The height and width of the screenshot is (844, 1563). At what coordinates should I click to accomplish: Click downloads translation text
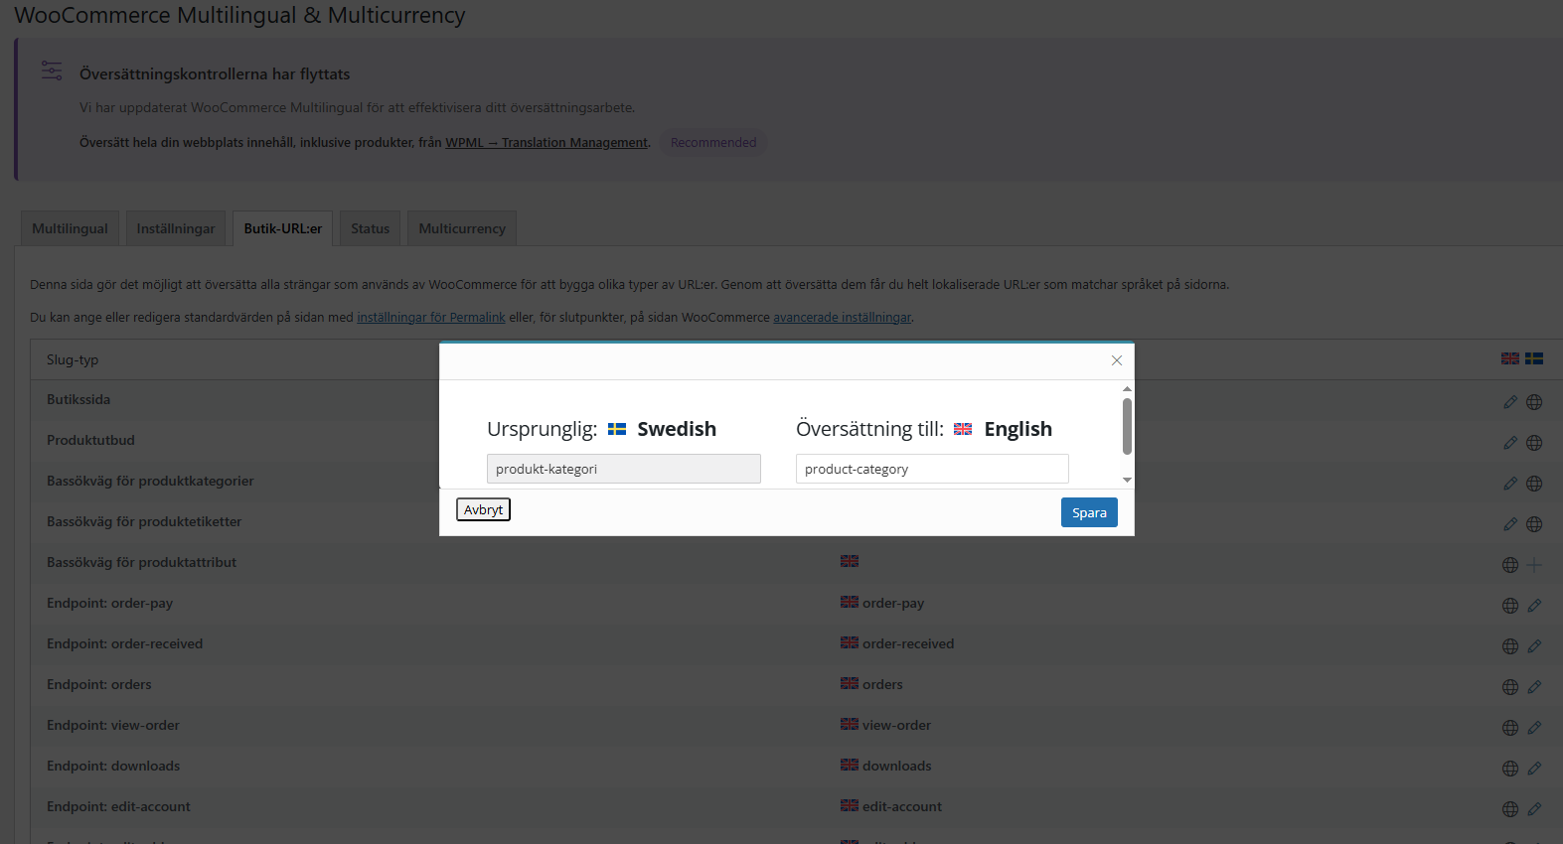click(896, 766)
